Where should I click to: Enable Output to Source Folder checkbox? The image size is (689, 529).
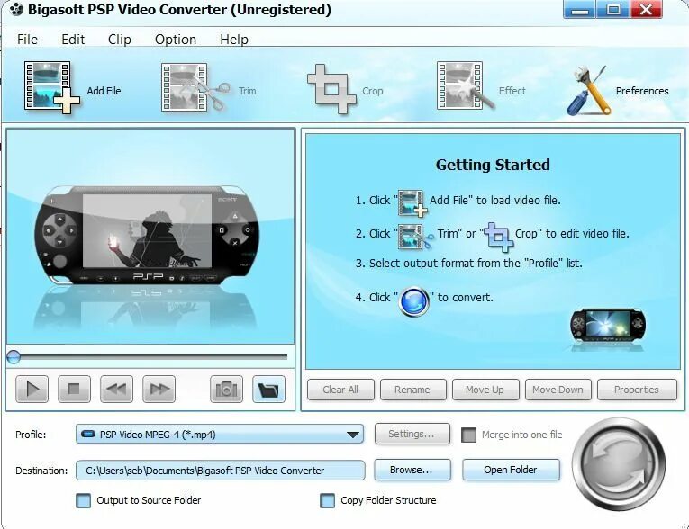(x=84, y=500)
